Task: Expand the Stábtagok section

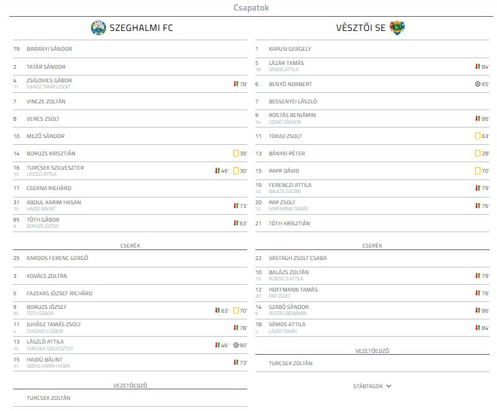Action: pyautogui.click(x=372, y=386)
